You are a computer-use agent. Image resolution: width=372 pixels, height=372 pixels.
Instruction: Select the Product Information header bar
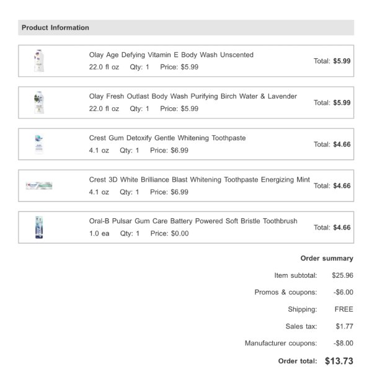pyautogui.click(x=186, y=27)
